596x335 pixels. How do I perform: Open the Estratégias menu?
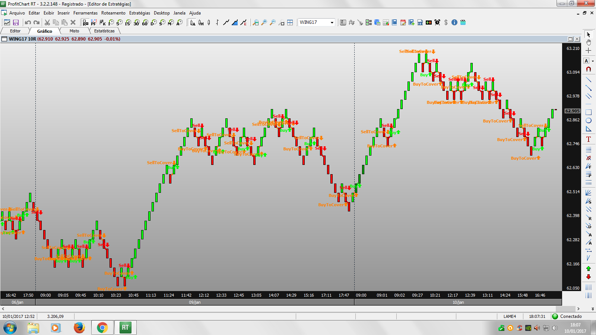click(x=140, y=13)
